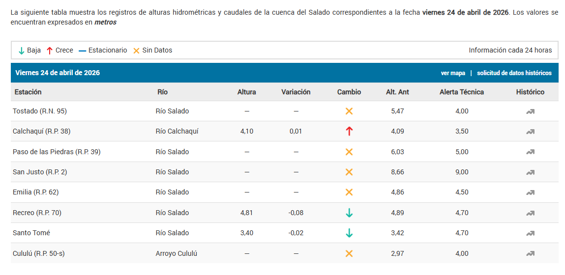Viewport: 565px width, 275px height.
Task: Show Emilia station history icon
Action: click(x=530, y=192)
